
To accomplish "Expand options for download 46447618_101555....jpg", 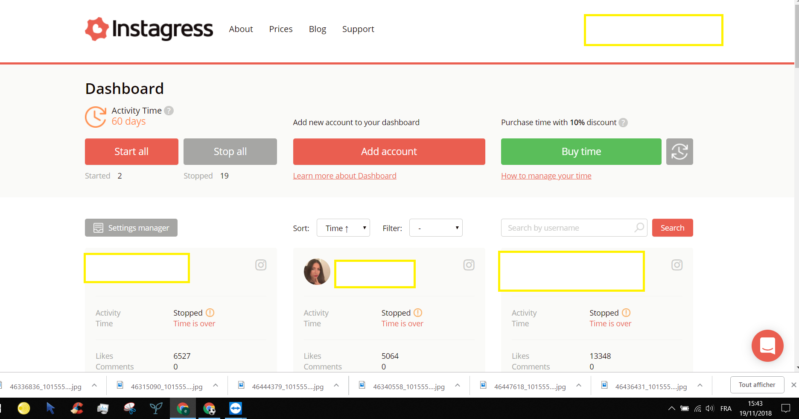I will (x=579, y=386).
